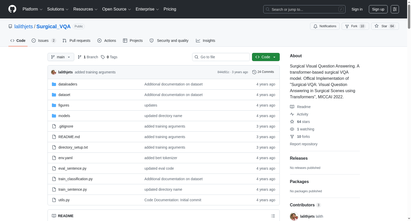
Task: Click the eye icon beside watching
Action: click(x=292, y=129)
